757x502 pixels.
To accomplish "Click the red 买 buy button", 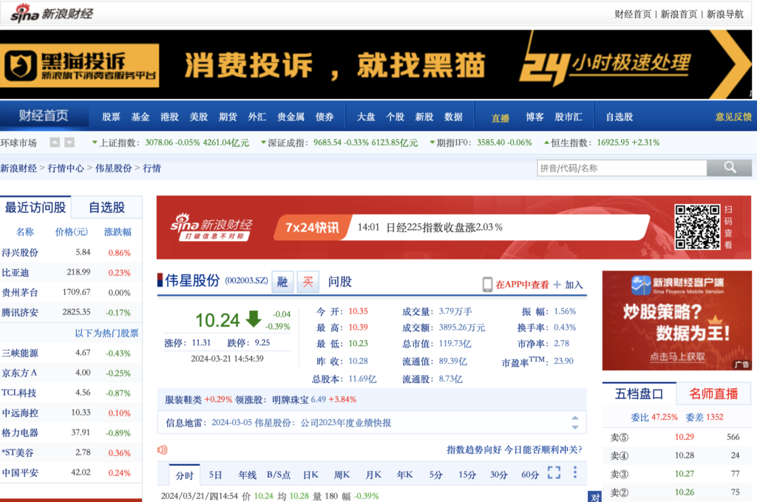I will 308,282.
